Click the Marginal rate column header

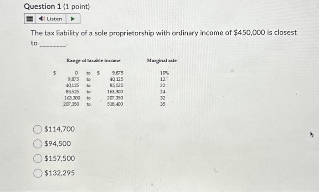(162, 60)
